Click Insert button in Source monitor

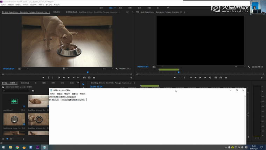84,77
